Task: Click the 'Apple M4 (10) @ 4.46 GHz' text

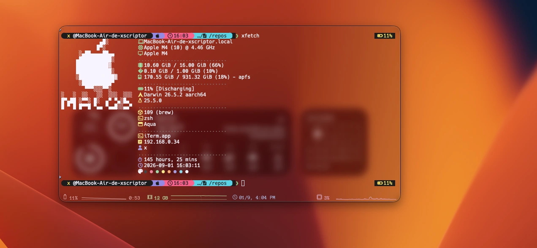Action: coord(179,48)
